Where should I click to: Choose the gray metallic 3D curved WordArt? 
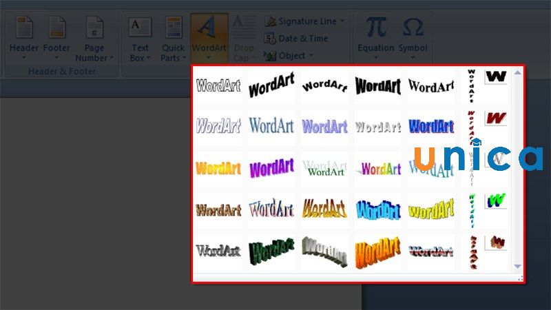tap(324, 251)
